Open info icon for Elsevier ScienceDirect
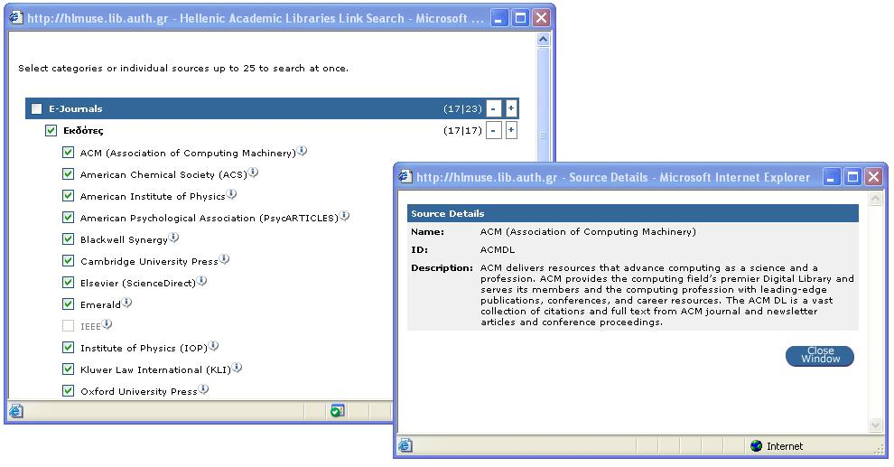This screenshot has height=467, width=894. [201, 281]
